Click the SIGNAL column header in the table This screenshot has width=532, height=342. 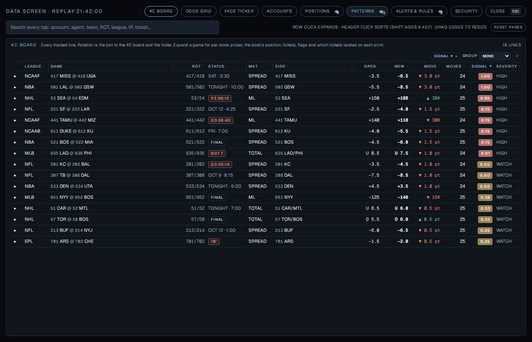click(481, 66)
